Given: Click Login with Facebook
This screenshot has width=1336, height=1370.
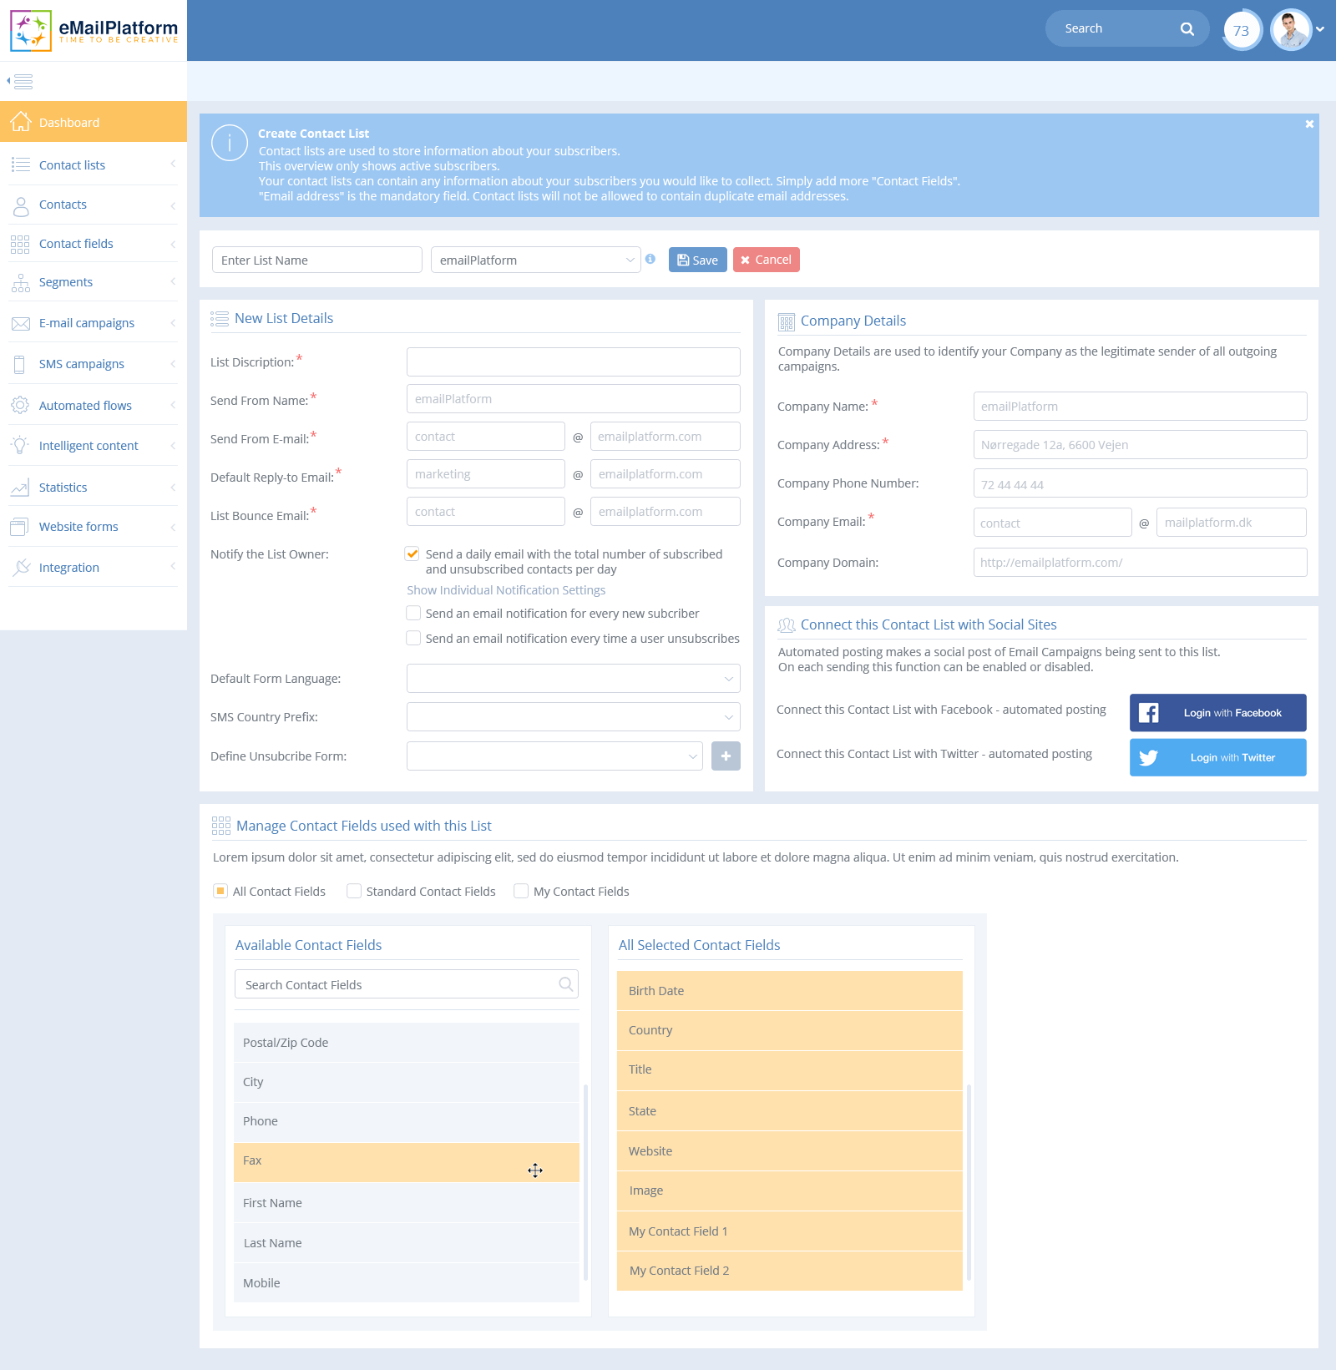Looking at the screenshot, I should tap(1218, 713).
